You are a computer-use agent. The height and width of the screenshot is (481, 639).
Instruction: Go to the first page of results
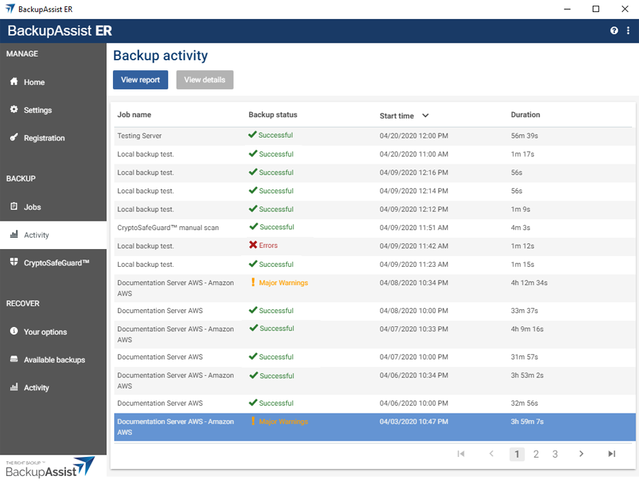[x=461, y=454]
